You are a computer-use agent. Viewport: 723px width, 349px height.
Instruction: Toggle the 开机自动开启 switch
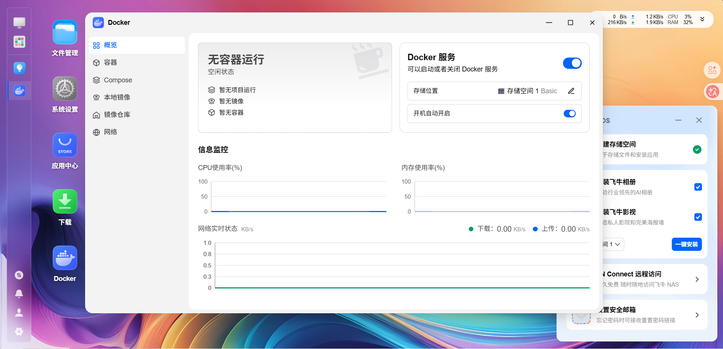click(570, 114)
